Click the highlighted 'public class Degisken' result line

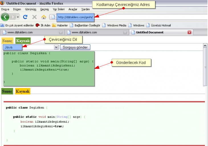click(26, 108)
